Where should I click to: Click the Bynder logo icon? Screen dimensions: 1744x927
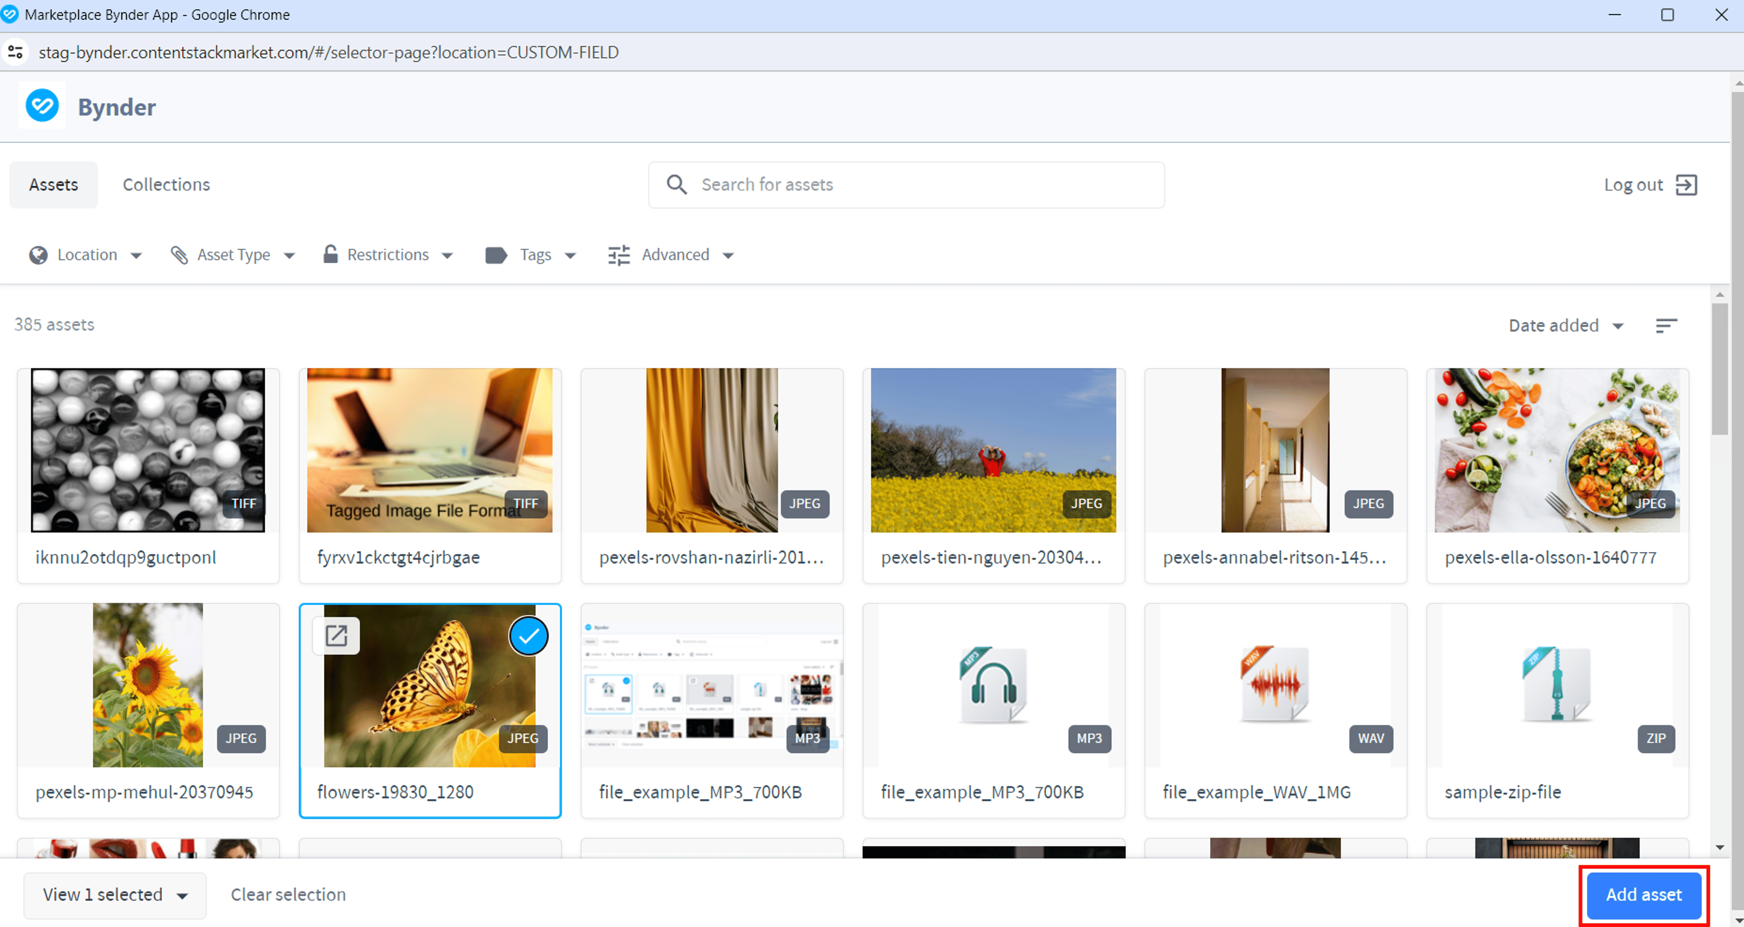(42, 106)
